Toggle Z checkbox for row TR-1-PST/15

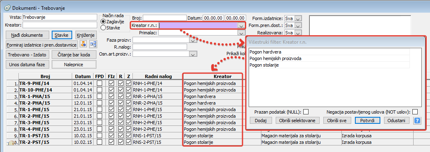pyautogui.click(x=128, y=136)
